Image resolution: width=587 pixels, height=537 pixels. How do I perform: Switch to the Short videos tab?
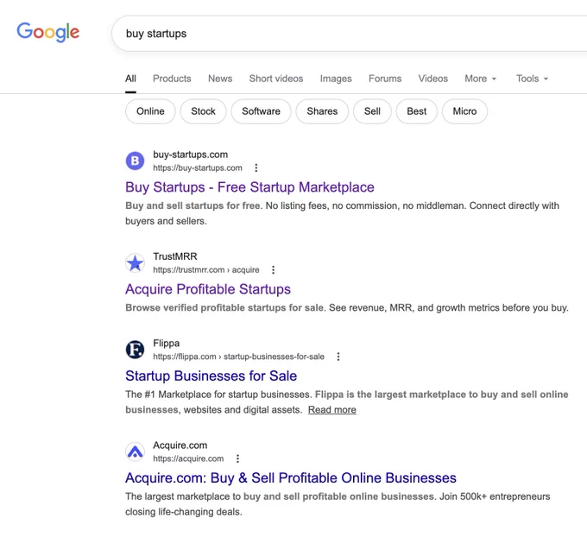pyautogui.click(x=276, y=79)
